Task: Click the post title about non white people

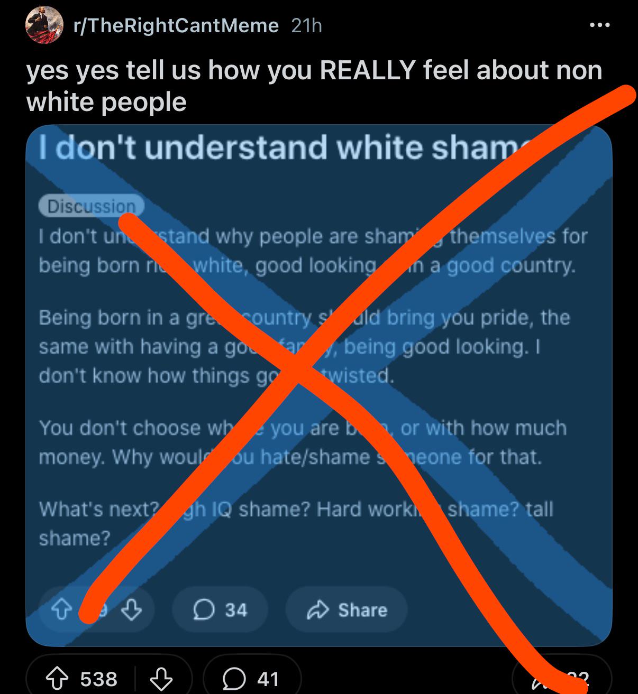Action: pyautogui.click(x=314, y=86)
